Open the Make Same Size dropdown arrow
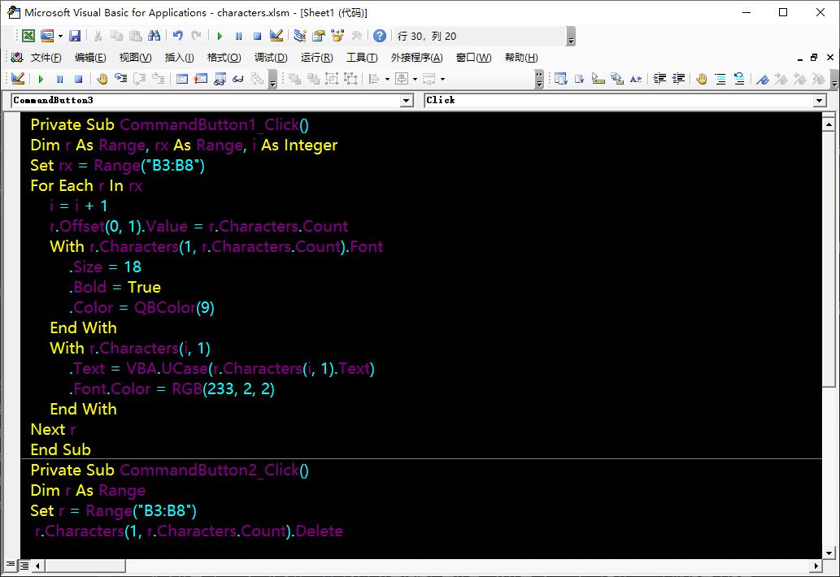 pos(442,79)
